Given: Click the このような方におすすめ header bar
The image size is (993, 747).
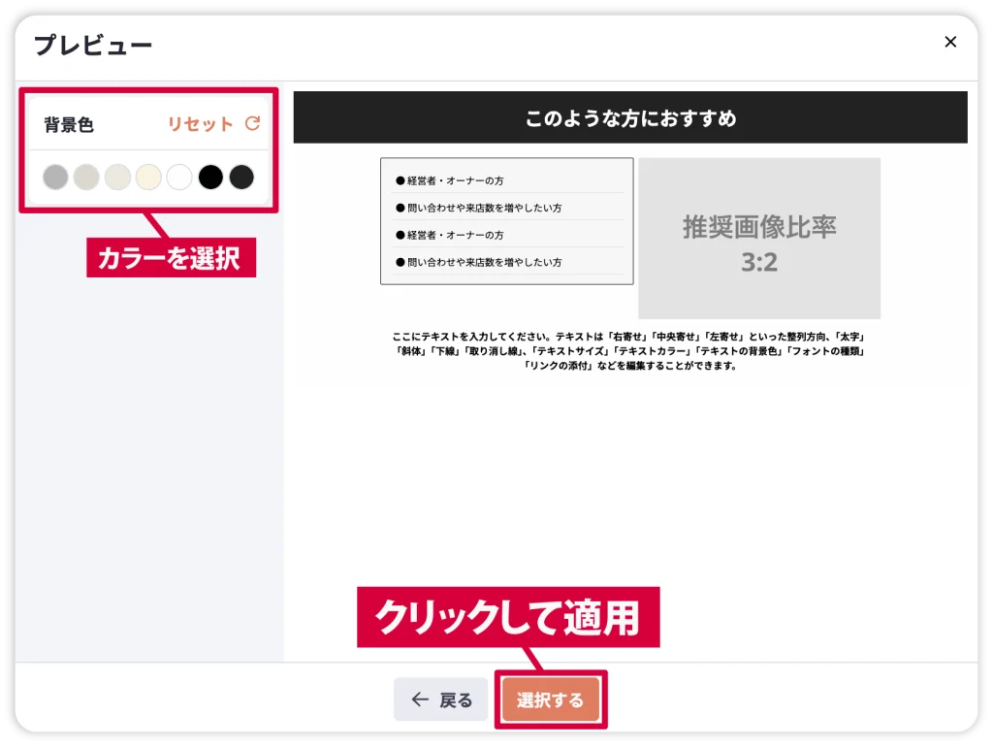Looking at the screenshot, I should [630, 118].
